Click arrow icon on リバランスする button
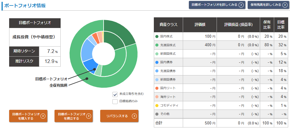The image size is (290, 129). pyautogui.click(x=134, y=116)
